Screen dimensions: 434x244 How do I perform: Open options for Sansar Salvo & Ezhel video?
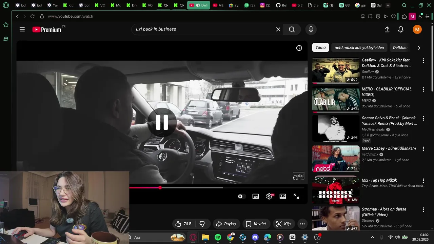coord(423,119)
